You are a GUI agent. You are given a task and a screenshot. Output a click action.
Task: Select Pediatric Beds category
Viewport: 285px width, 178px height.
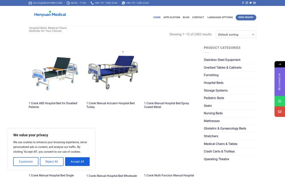tap(214, 98)
